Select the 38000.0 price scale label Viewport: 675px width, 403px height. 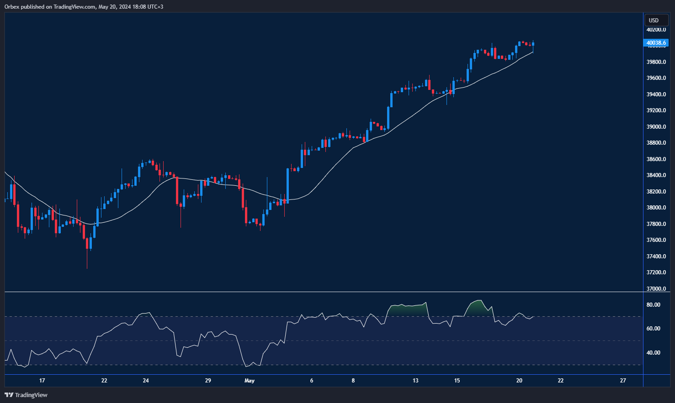point(656,208)
